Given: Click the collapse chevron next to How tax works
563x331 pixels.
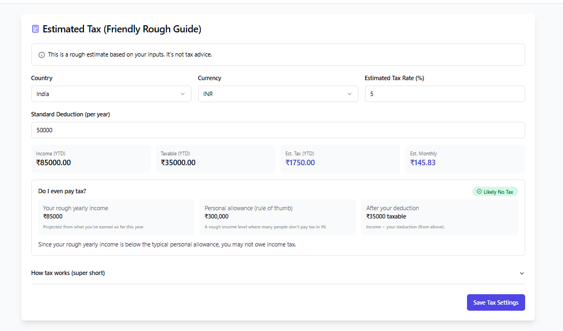Looking at the screenshot, I should click(522, 273).
